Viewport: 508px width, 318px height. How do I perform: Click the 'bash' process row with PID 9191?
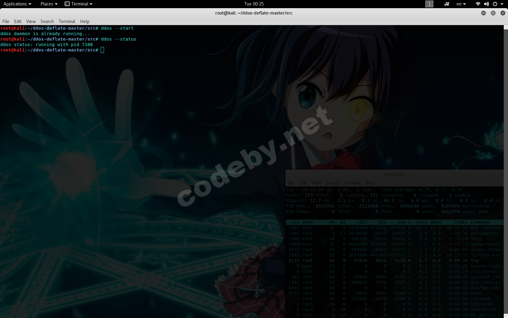point(394,293)
